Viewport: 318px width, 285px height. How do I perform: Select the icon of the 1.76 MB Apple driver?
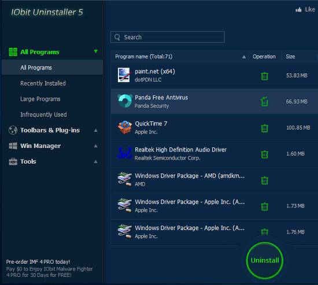[x=124, y=231]
